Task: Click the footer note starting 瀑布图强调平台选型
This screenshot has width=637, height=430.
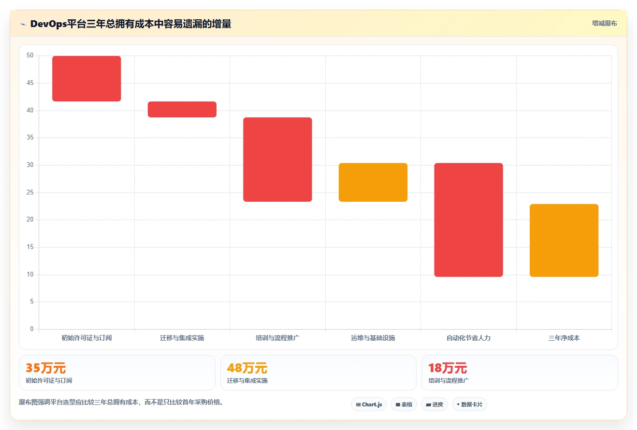Action: (x=122, y=402)
